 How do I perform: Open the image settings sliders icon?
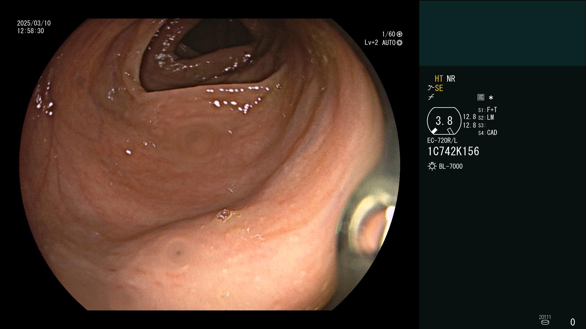(481, 97)
